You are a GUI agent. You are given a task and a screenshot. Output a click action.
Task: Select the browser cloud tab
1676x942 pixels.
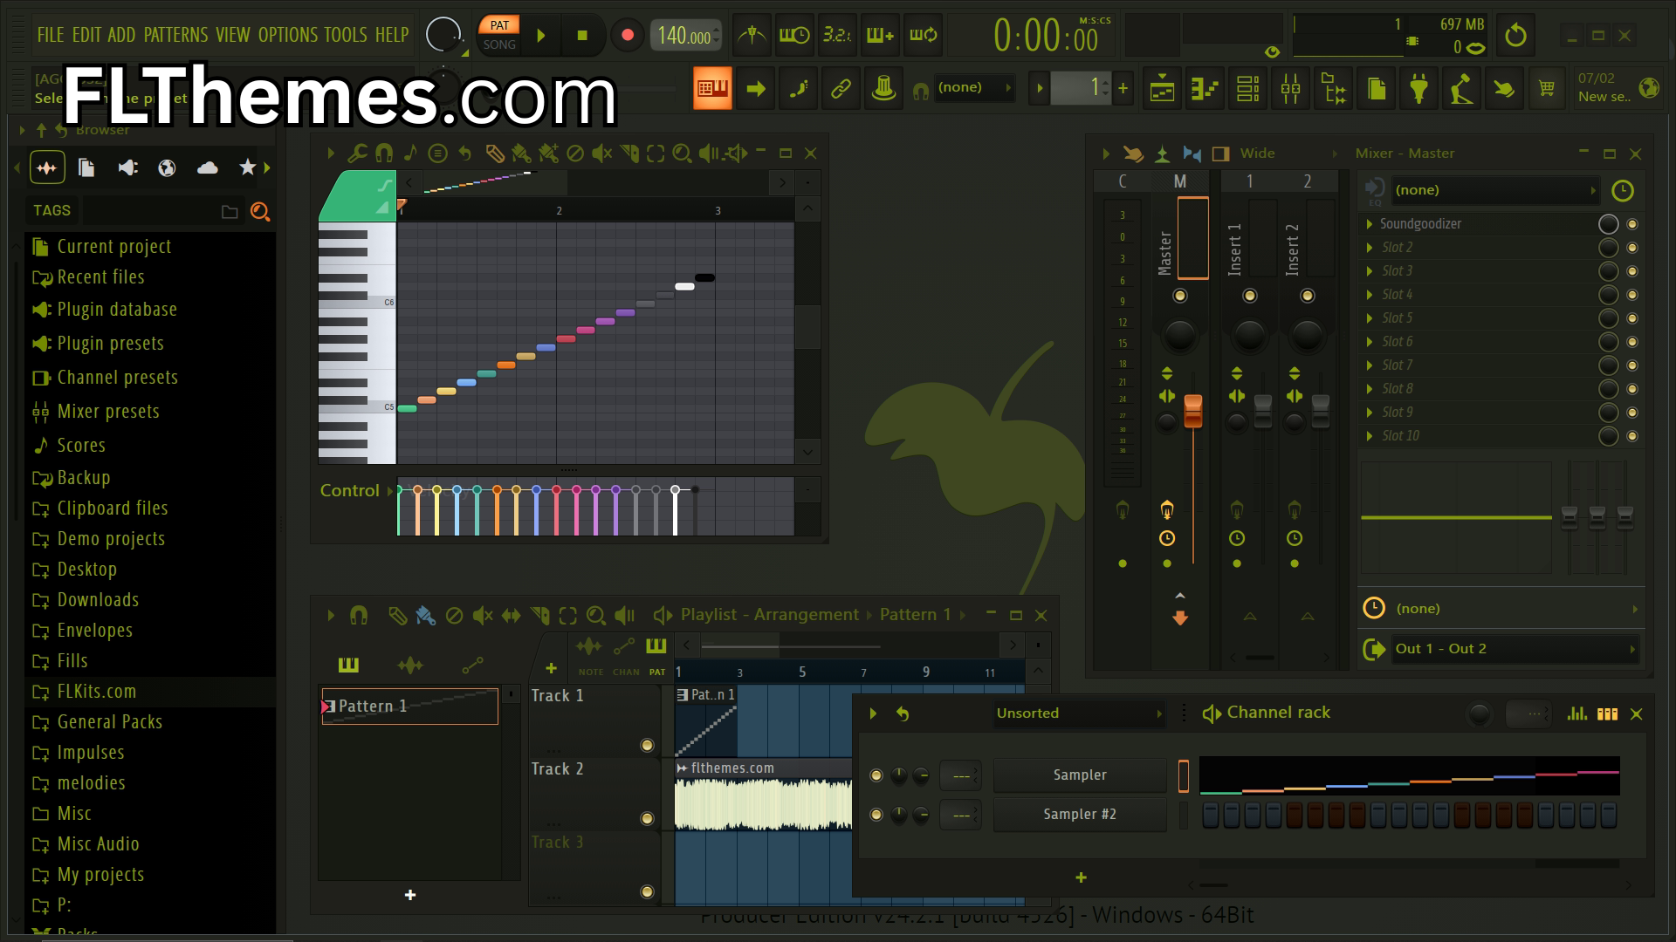208,167
